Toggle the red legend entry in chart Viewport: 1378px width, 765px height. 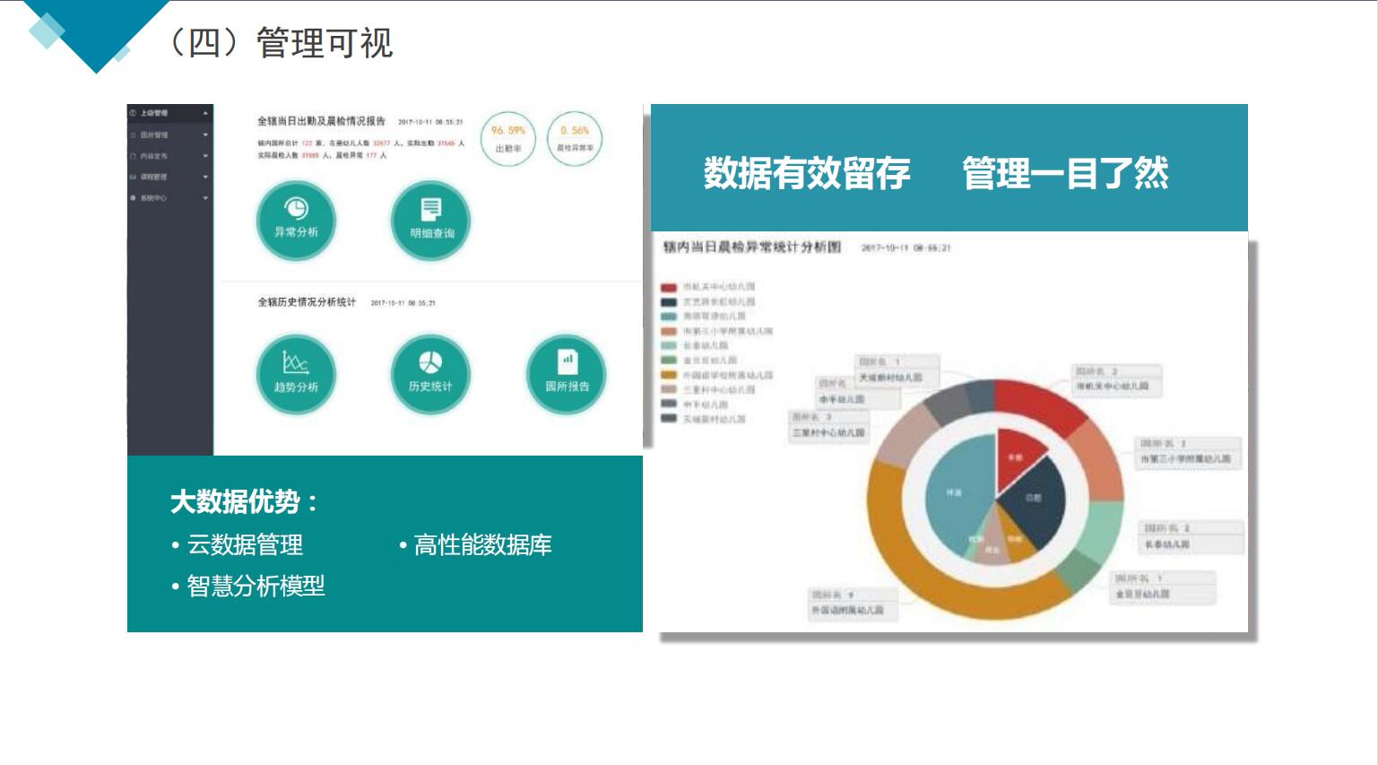coord(669,288)
